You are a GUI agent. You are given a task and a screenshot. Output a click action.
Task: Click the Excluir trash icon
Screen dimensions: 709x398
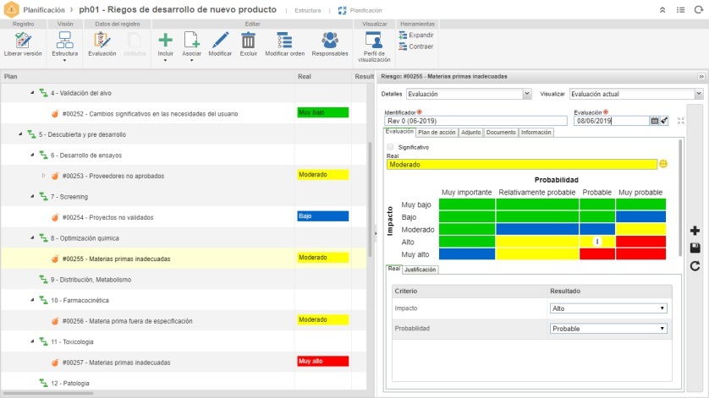point(248,41)
